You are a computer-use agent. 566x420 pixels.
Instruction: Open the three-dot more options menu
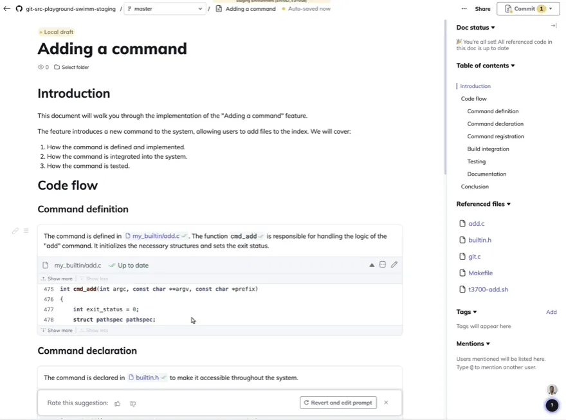point(464,8)
